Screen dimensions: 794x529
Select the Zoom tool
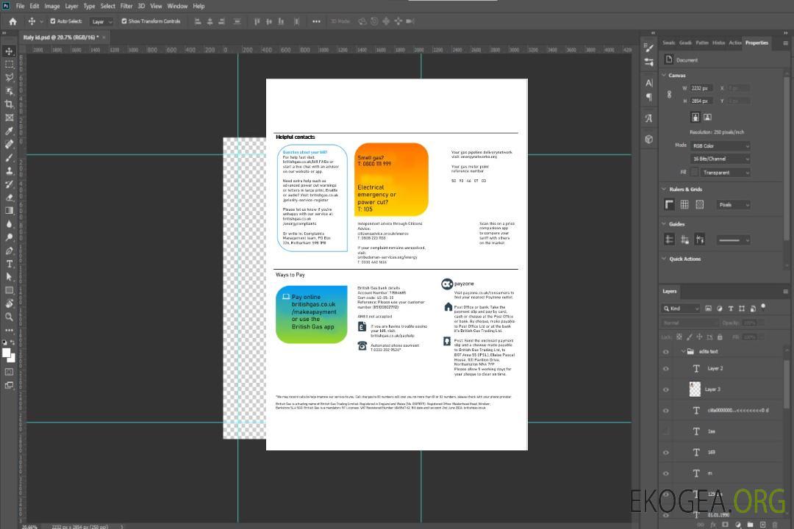coord(9,317)
